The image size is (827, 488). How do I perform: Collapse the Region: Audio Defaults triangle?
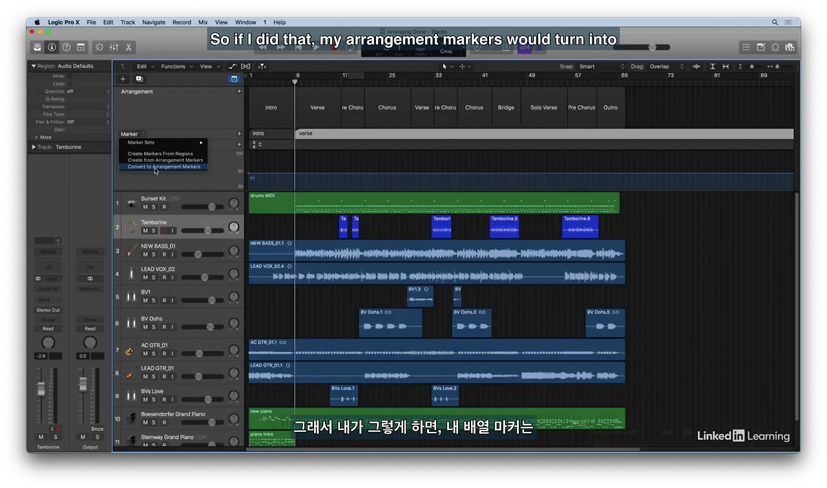pos(34,66)
